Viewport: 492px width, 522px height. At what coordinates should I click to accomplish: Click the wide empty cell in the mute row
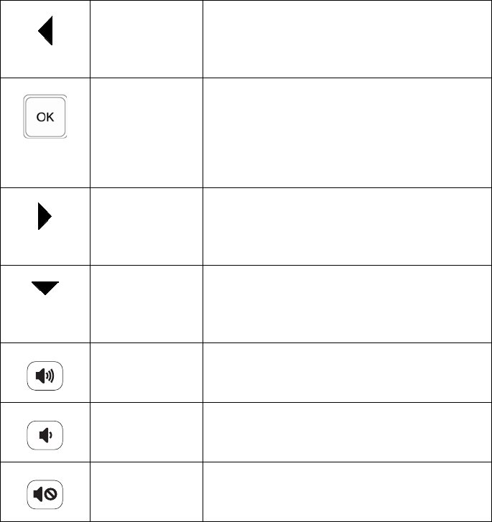tap(348, 492)
